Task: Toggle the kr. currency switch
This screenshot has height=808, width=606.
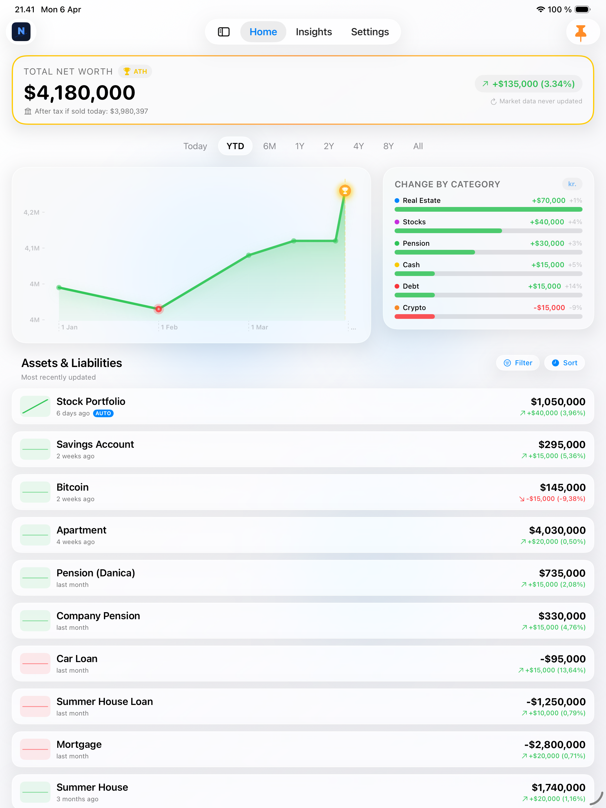Action: point(572,184)
